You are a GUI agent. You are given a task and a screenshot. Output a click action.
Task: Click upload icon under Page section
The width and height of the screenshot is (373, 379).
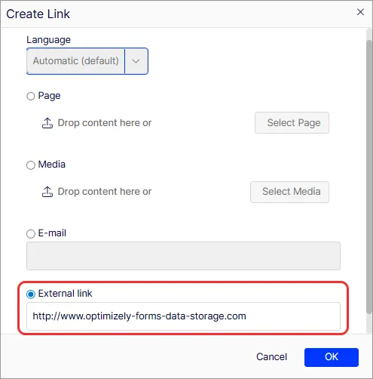click(x=47, y=123)
